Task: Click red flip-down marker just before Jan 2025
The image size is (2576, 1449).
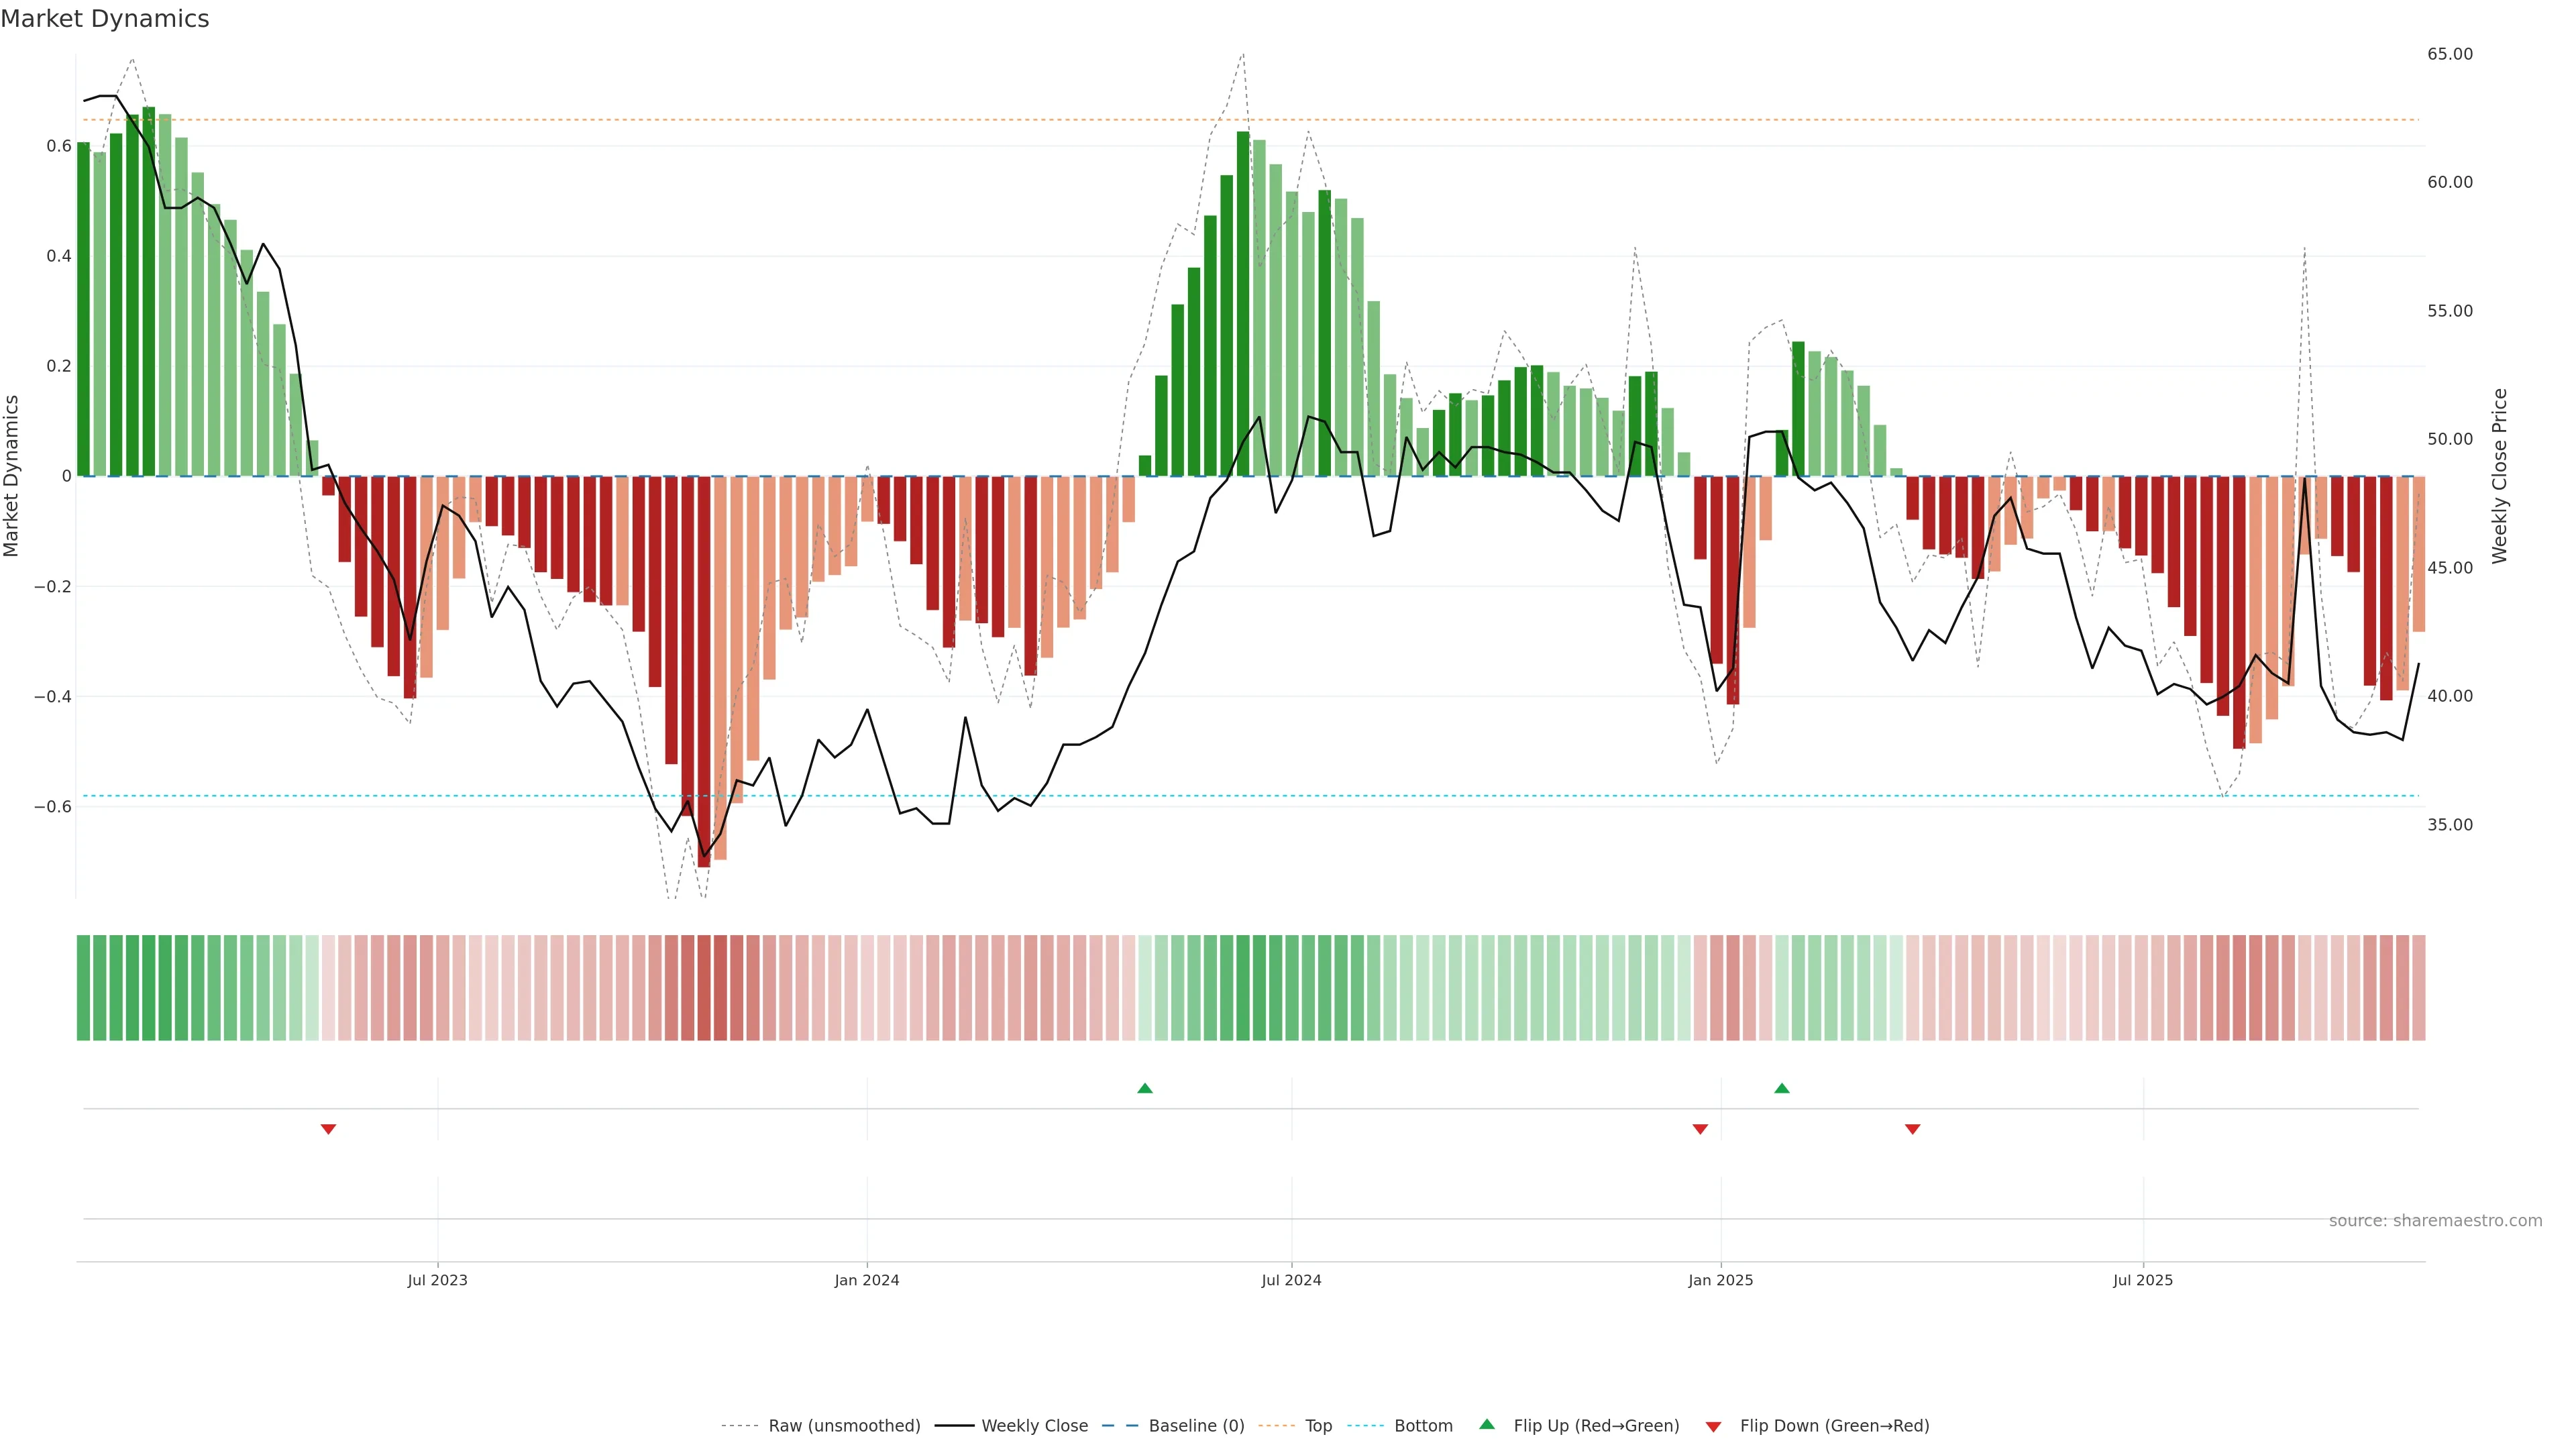Action: click(x=1700, y=1129)
